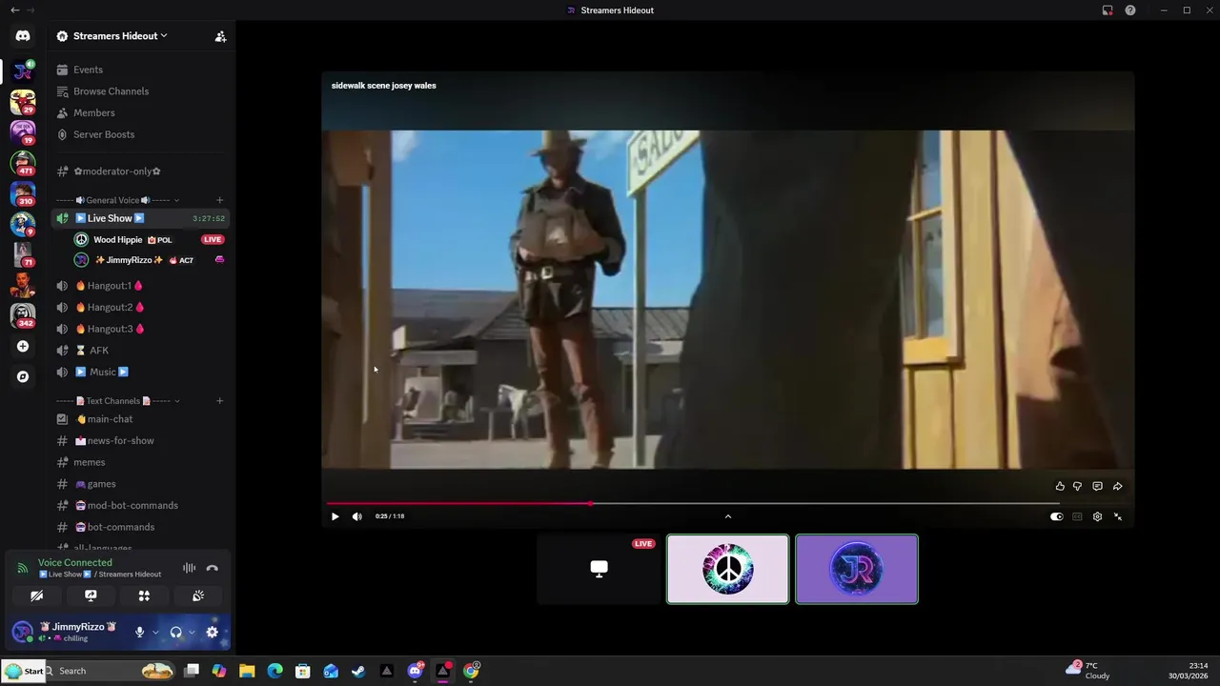Open the main-chat text channel

tap(140, 419)
